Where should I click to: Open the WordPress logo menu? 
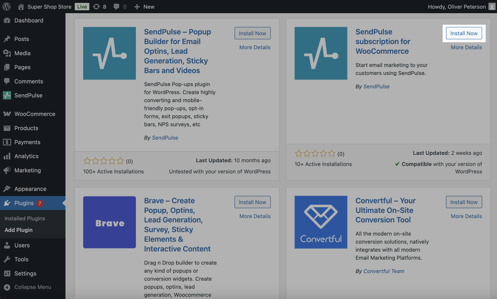coord(7,7)
